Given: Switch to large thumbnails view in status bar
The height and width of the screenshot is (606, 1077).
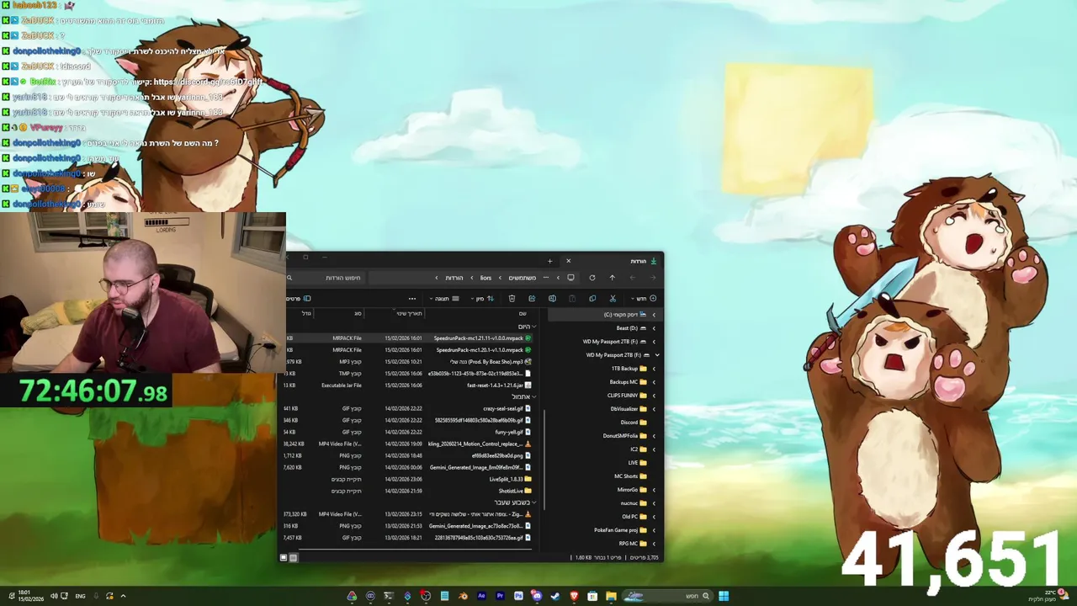Looking at the screenshot, I should 284,557.
